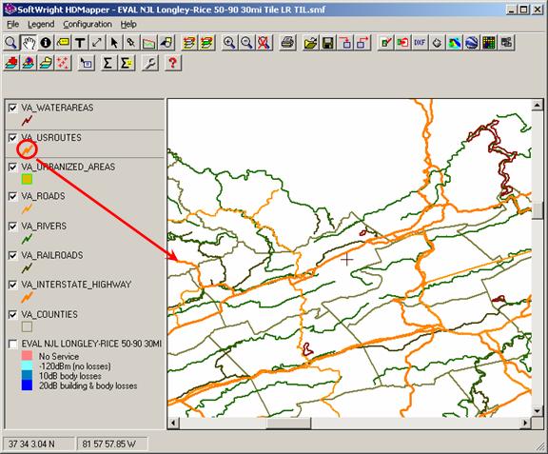Click the colored grid palette icon
The image size is (548, 454).
[489, 43]
